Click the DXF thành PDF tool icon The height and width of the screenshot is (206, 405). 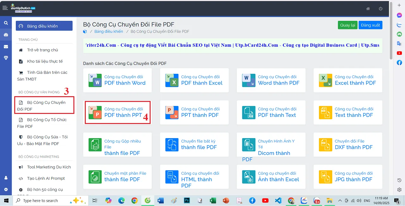[326, 145]
